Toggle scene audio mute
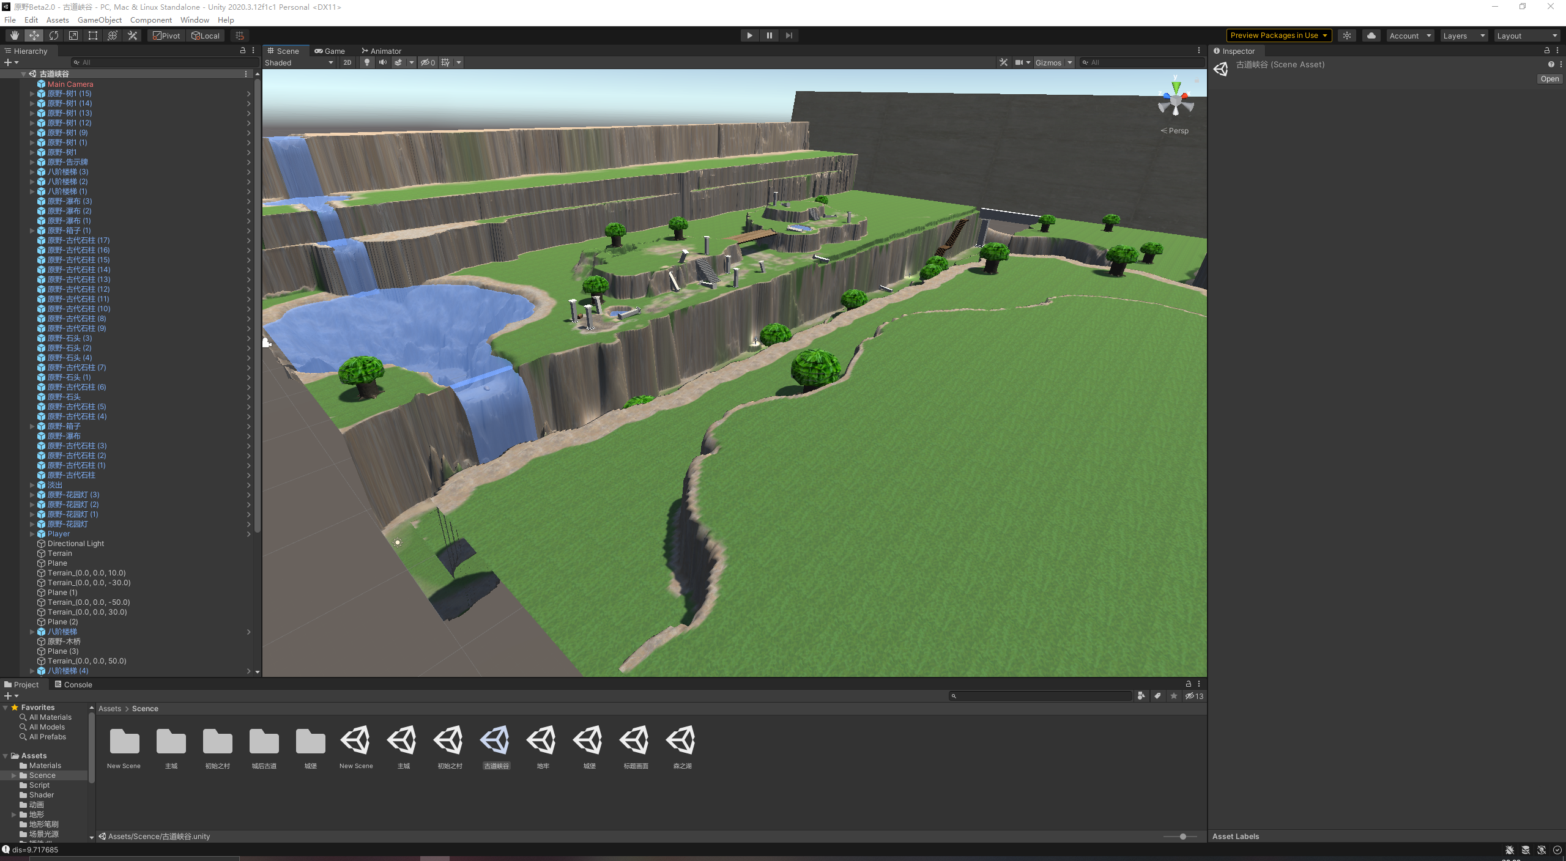 [x=383, y=62]
